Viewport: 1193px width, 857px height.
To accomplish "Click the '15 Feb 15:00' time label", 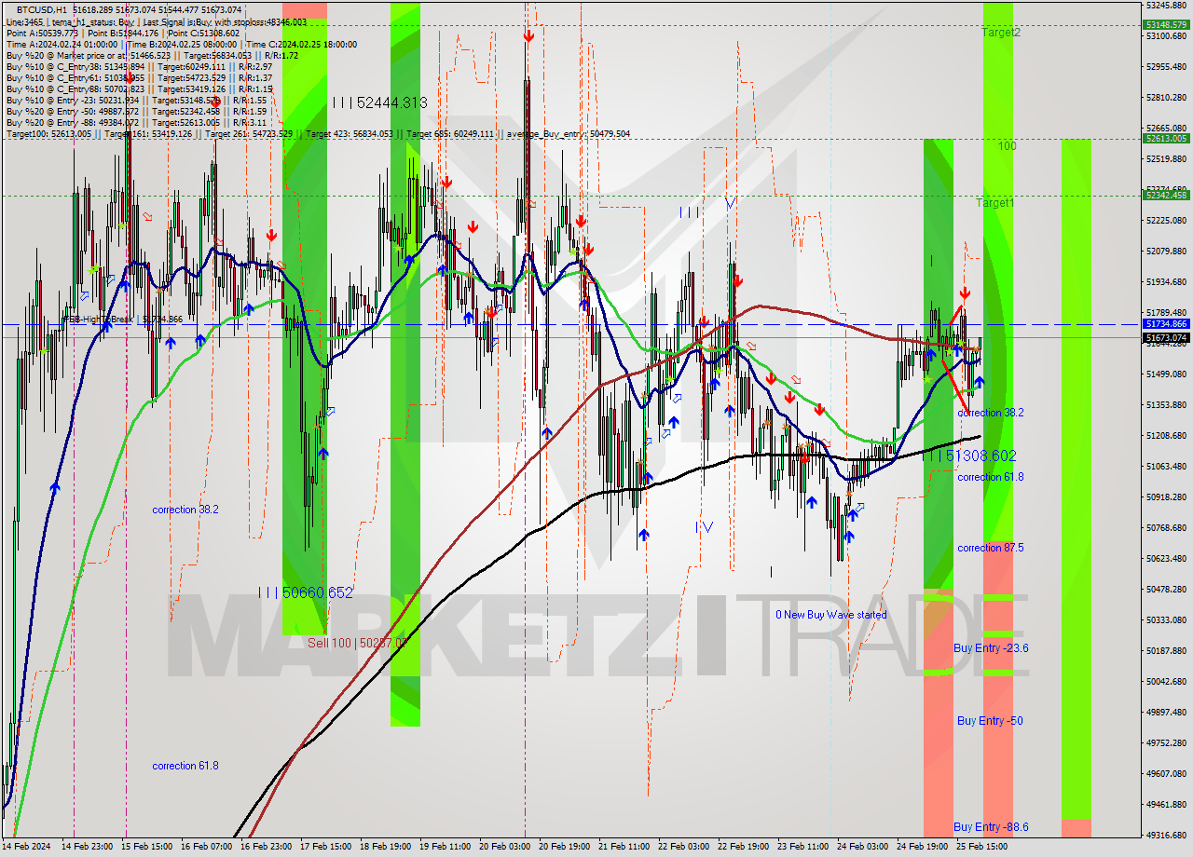I will coord(145,847).
